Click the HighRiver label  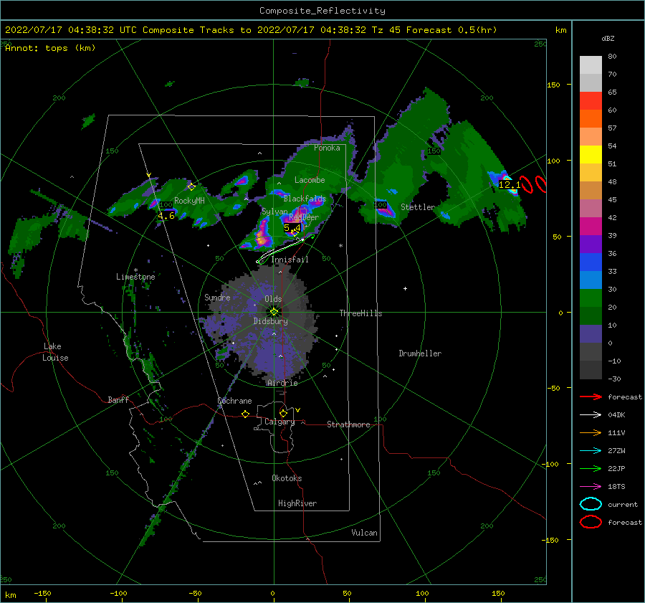297,503
